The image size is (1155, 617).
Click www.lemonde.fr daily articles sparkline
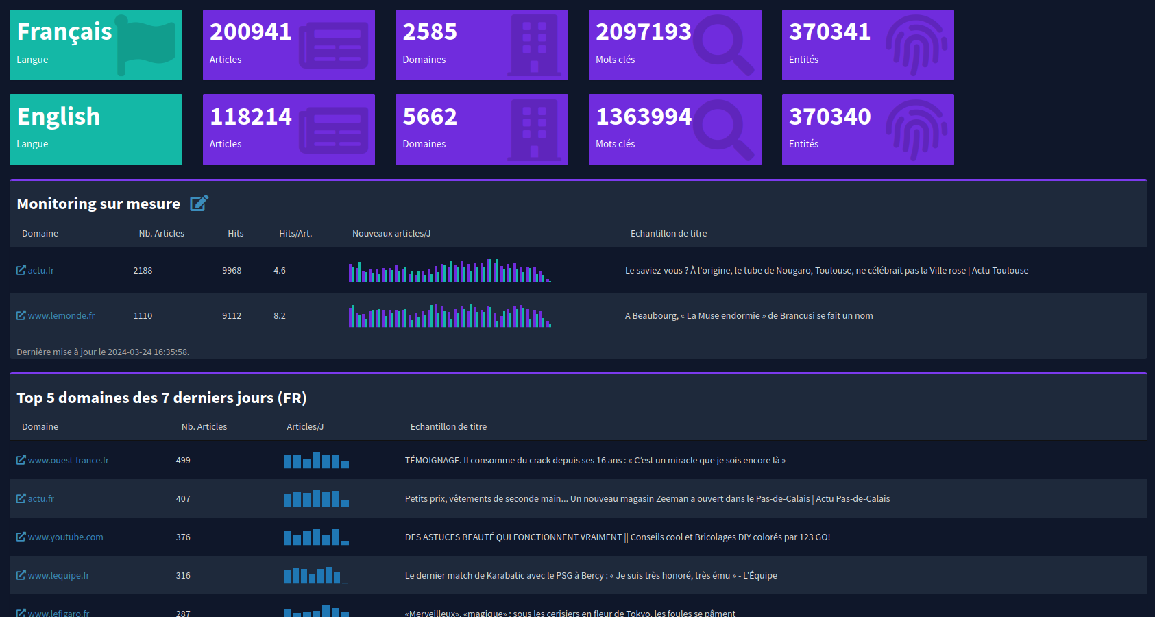450,315
